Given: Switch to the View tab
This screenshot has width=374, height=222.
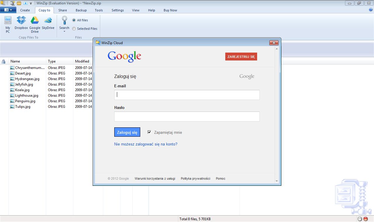Looking at the screenshot, I should click(136, 10).
